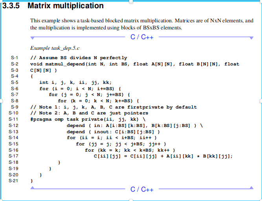Click the code "C[N][N] )"

pyautogui.click(x=44, y=71)
